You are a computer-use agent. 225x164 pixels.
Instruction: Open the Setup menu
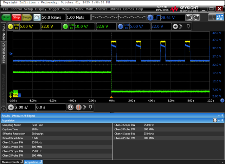pos(28,9)
